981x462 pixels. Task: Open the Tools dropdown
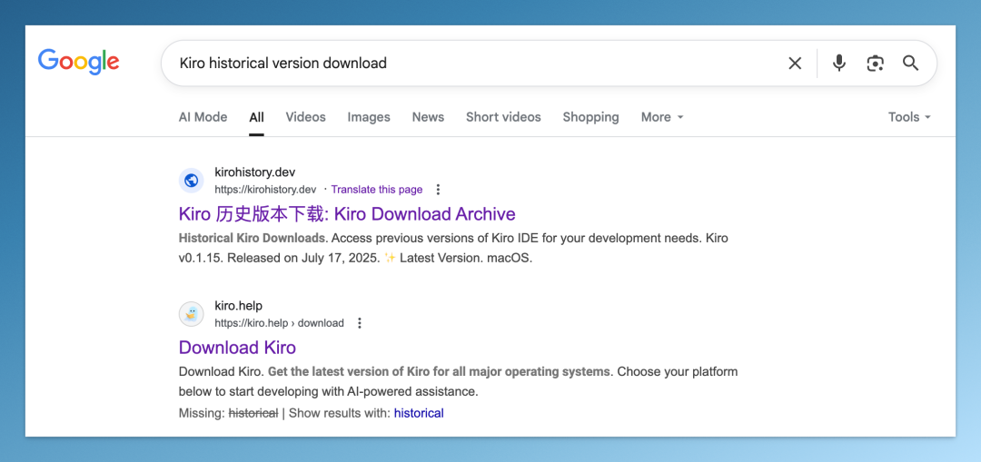(909, 117)
